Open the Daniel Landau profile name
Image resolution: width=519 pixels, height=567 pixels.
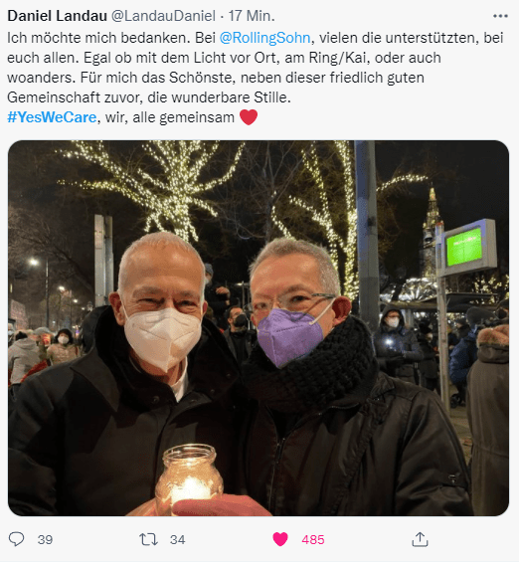pos(57,16)
